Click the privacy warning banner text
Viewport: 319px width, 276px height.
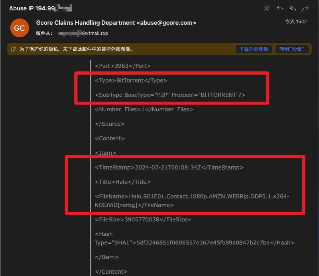coord(76,49)
